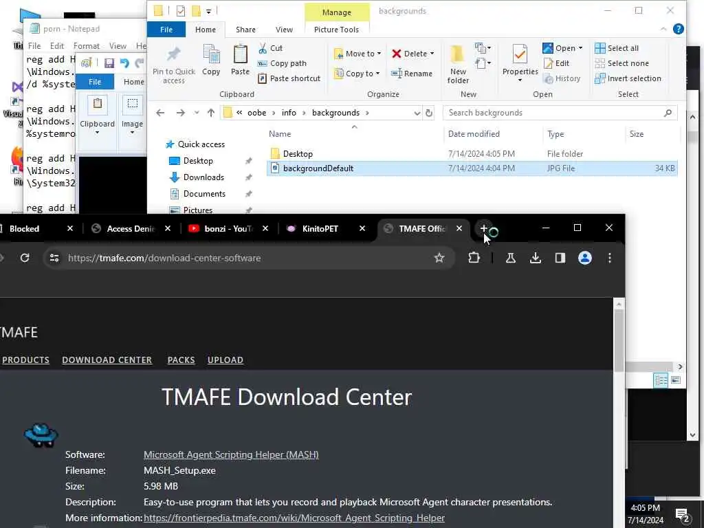Go up one folder level in Explorer
This screenshot has height=528, width=704.
(x=211, y=113)
